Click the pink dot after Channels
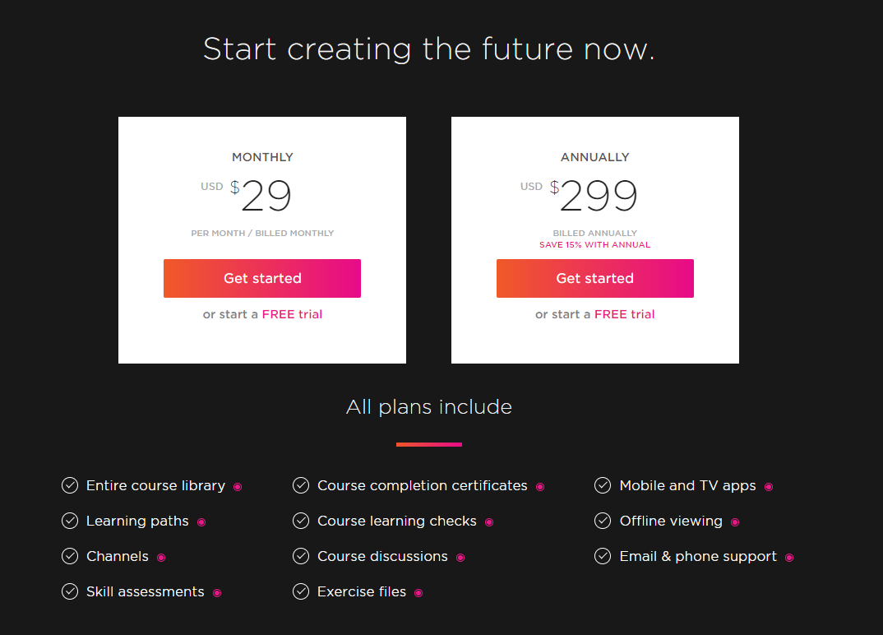This screenshot has width=883, height=635. pyautogui.click(x=161, y=558)
